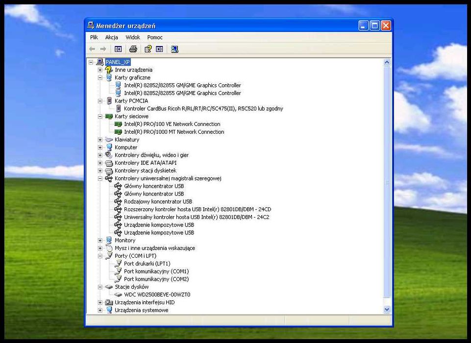Select Intel PRO/100 VE Network Connection
The height and width of the screenshot is (343, 471).
[172, 124]
